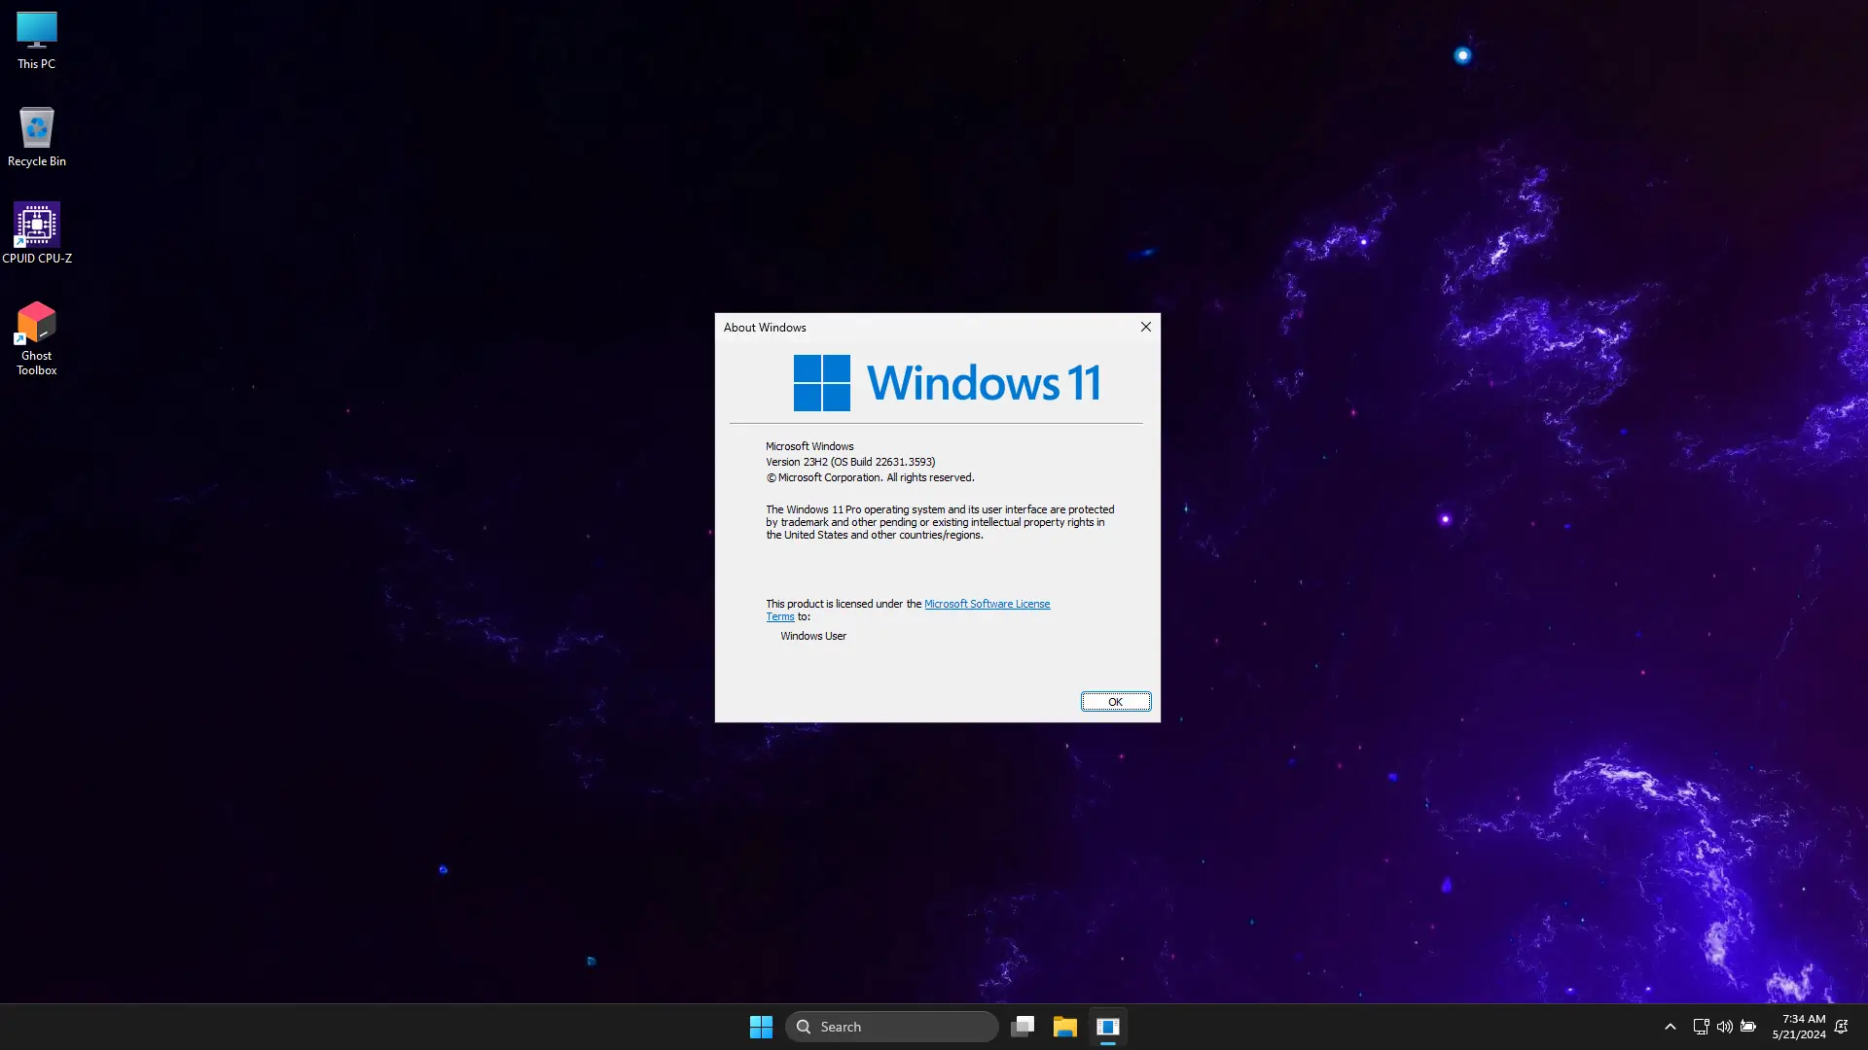Select the Ghost Toolbox shortcut
Viewport: 1868px width, 1050px height.
point(36,337)
